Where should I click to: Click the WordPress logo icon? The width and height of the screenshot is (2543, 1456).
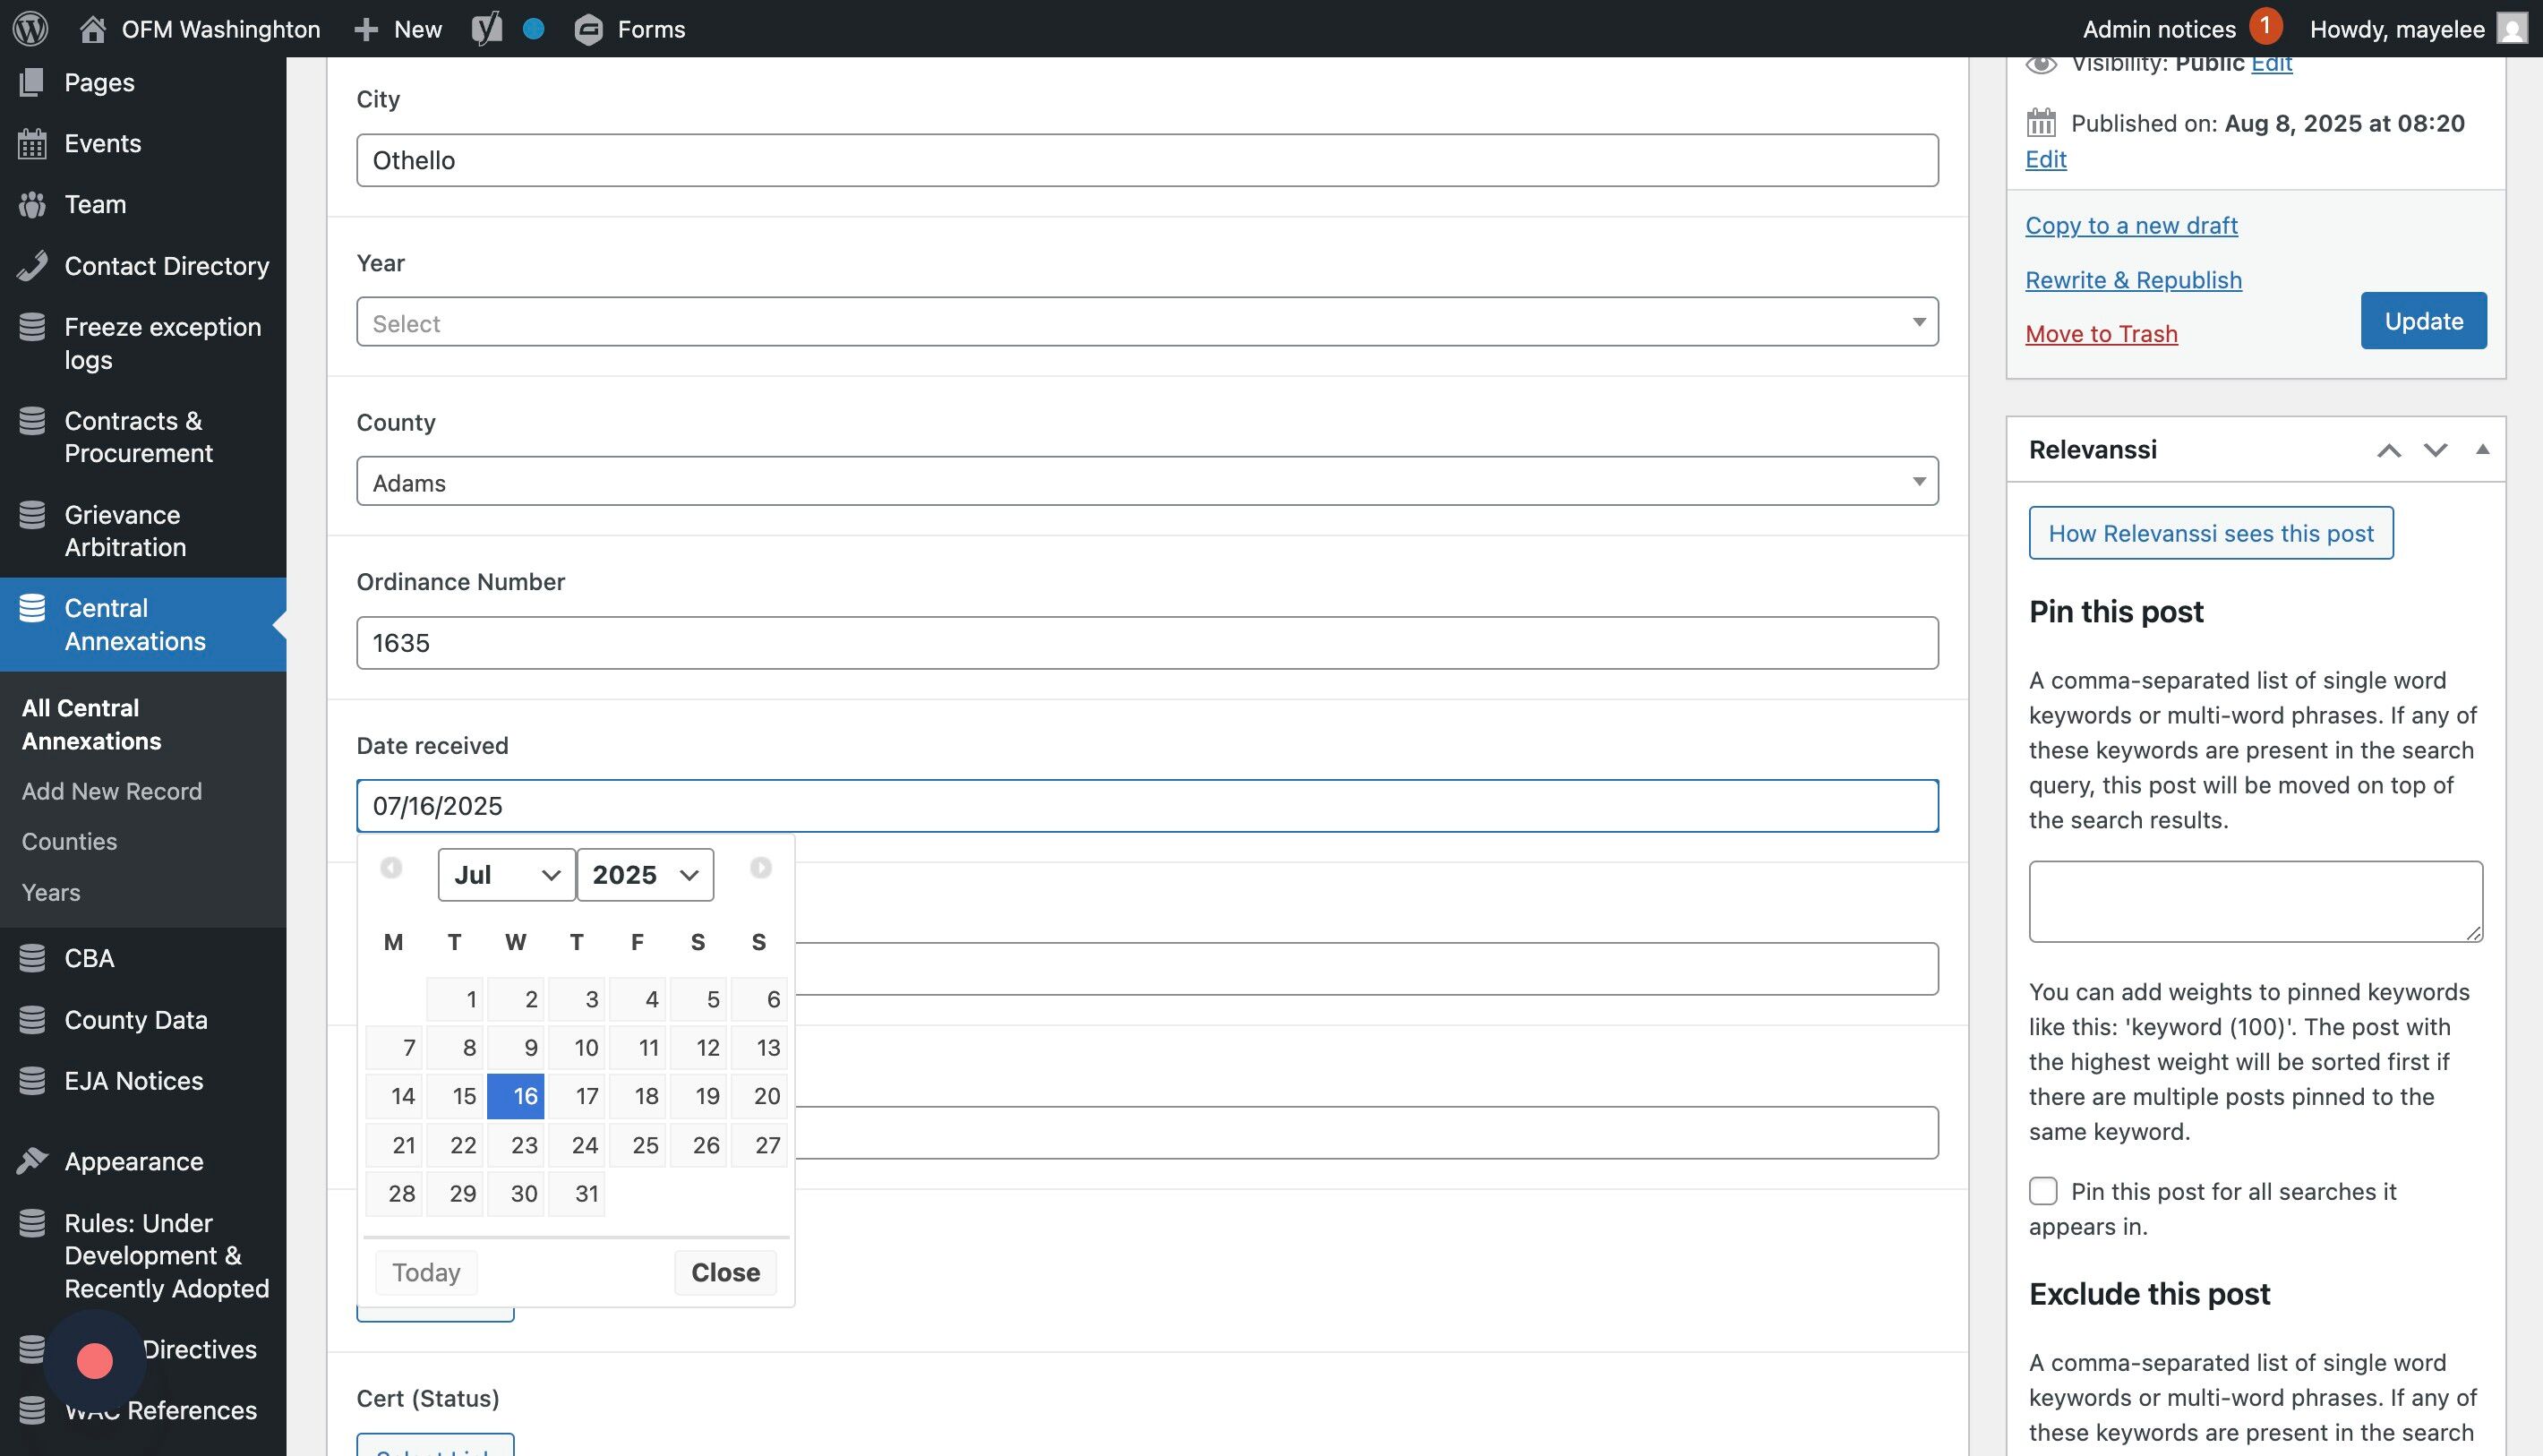click(x=30, y=28)
